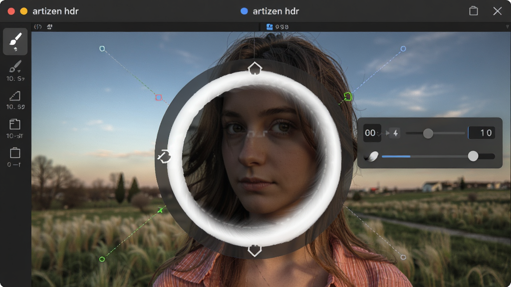Select the eraser tool labeled 10. S9

15,100
